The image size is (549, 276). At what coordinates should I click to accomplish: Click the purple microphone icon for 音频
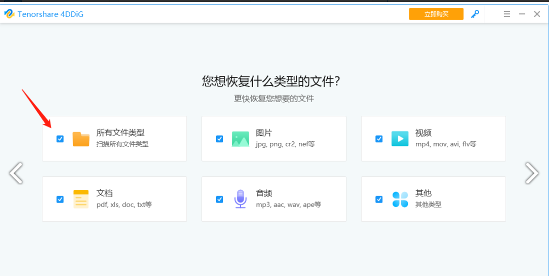click(241, 199)
